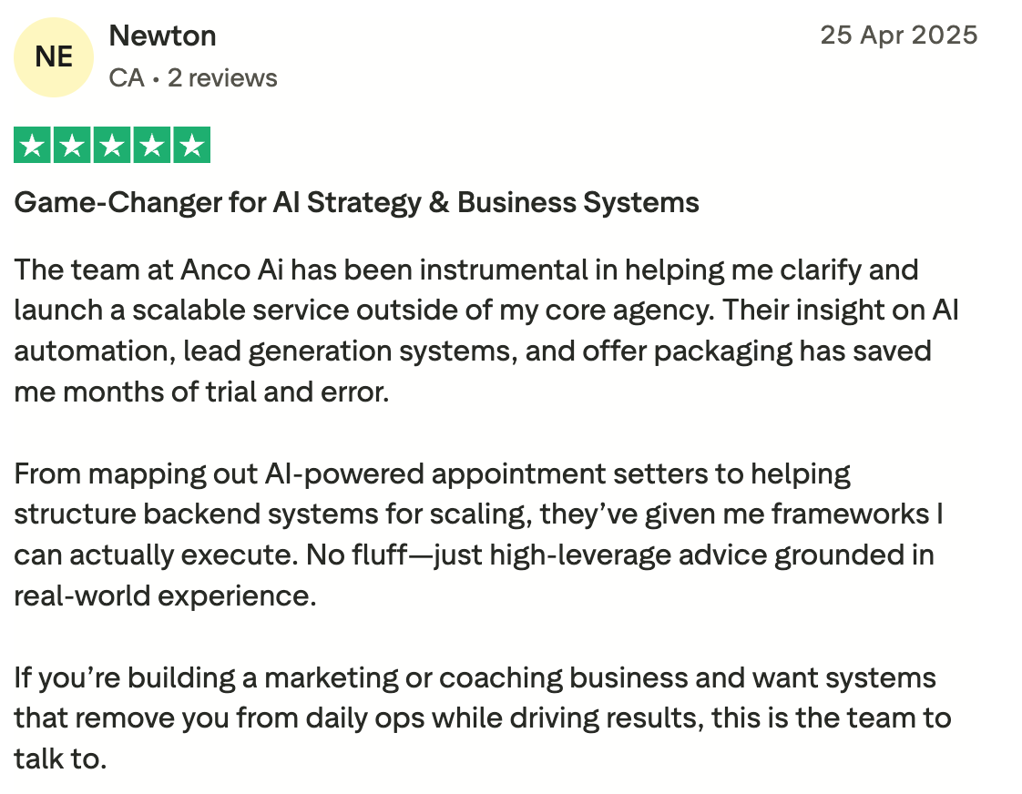This screenshot has width=1022, height=794.
Task: Click the third green rating star
Action: click(x=112, y=146)
